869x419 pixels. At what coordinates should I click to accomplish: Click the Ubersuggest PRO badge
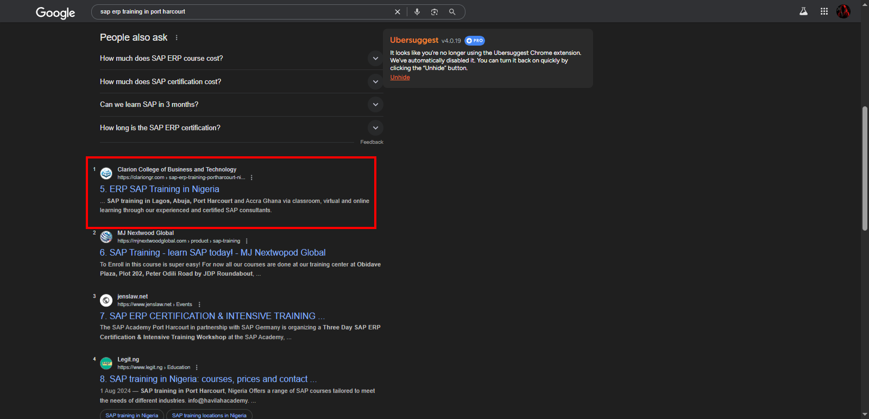tap(475, 41)
